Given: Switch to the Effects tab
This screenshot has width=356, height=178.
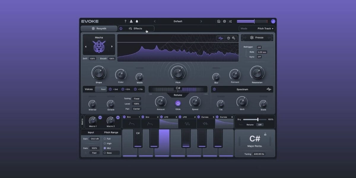Looking at the screenshot, I should click(x=138, y=28).
